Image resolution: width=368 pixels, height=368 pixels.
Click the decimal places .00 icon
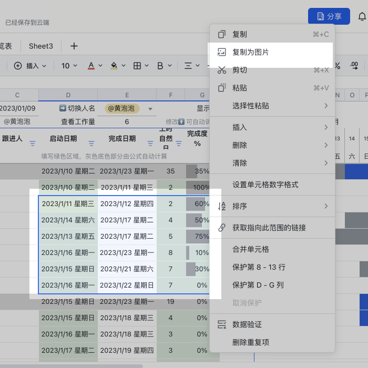pos(354,66)
